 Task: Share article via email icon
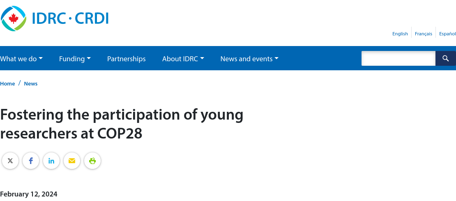72,161
